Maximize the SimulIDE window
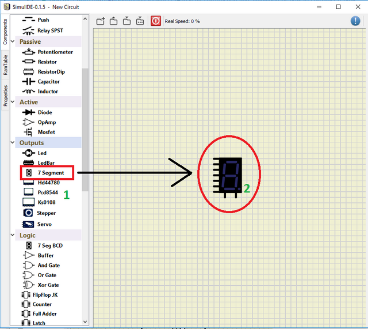Screen dimensions: 368x329 pyautogui.click(x=338, y=7)
